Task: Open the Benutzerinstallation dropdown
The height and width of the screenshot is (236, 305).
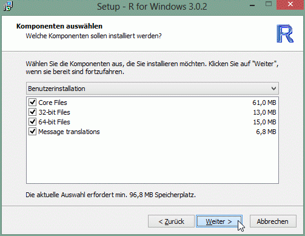Action: (x=152, y=89)
